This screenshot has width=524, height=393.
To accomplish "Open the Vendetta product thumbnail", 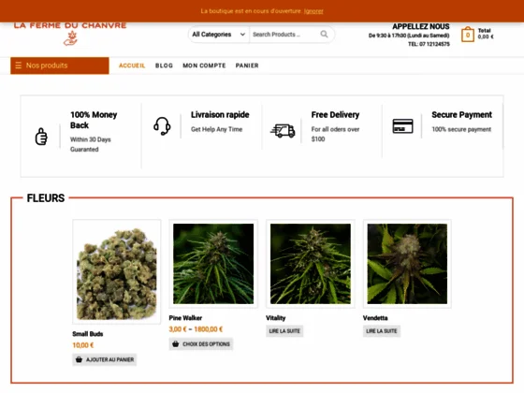I will pos(407,264).
